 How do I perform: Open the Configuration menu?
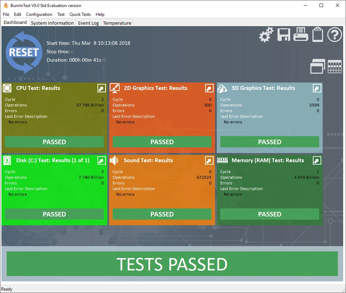pos(39,14)
